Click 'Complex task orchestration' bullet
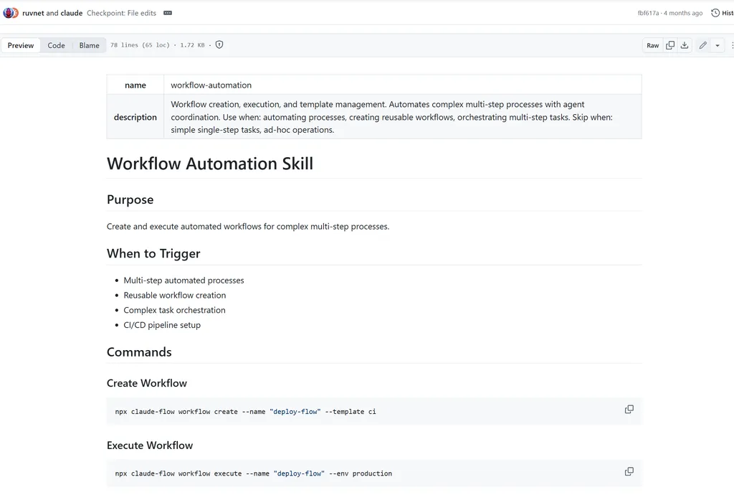Image resolution: width=734 pixels, height=495 pixels. click(x=174, y=310)
